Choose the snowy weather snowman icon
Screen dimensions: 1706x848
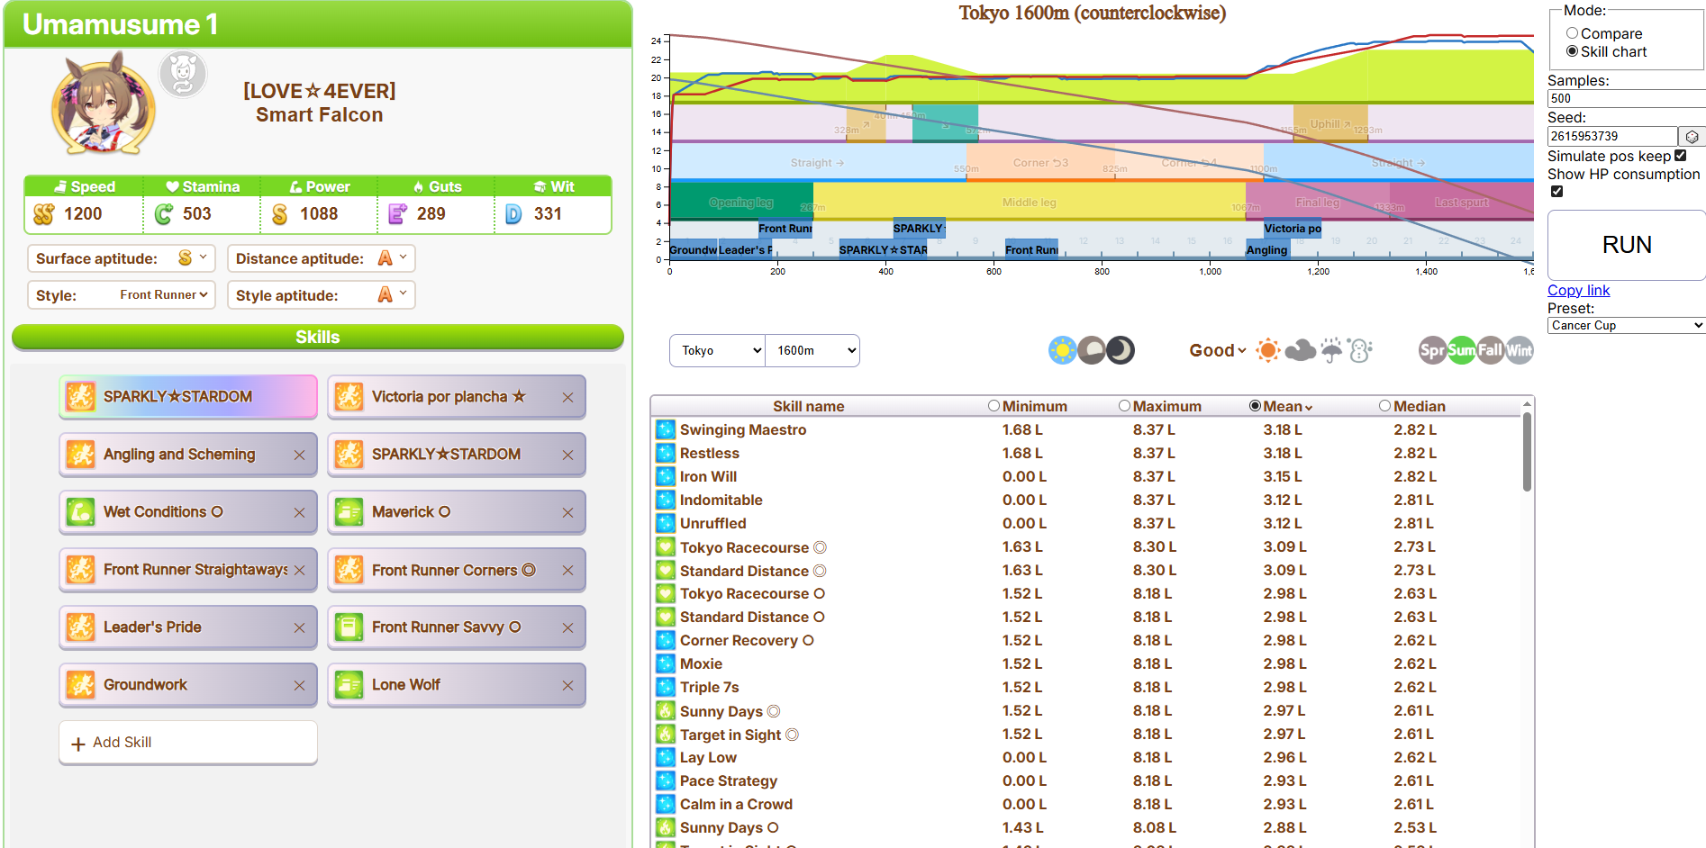1360,350
